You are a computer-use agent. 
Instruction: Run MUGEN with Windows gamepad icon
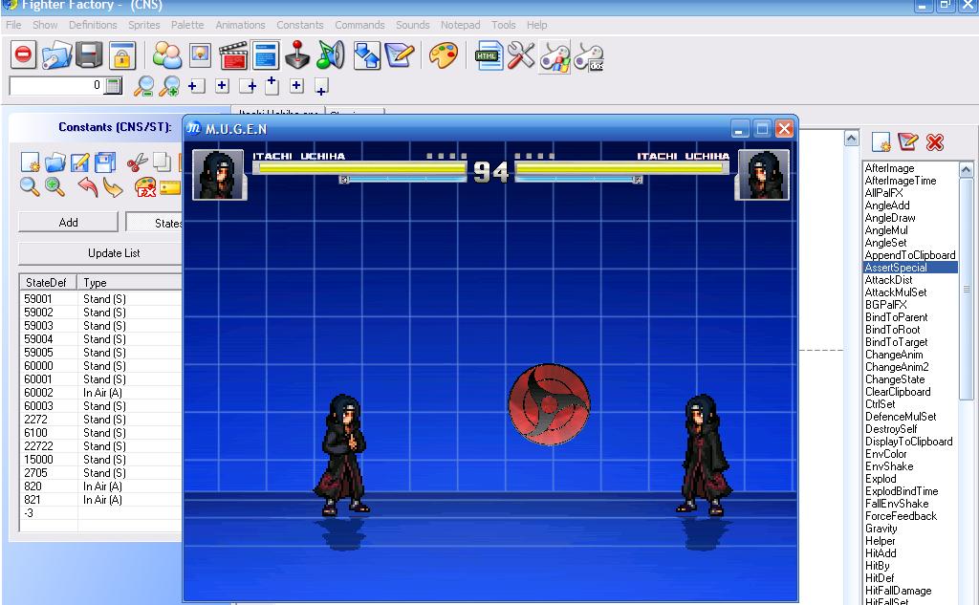pyautogui.click(x=555, y=56)
